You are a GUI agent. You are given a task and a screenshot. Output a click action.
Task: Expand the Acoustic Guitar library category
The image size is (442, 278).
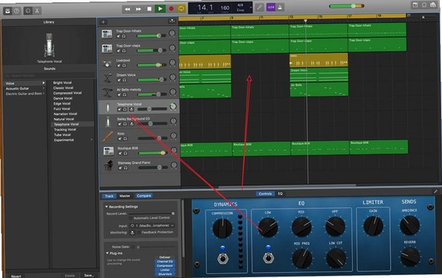click(43, 88)
